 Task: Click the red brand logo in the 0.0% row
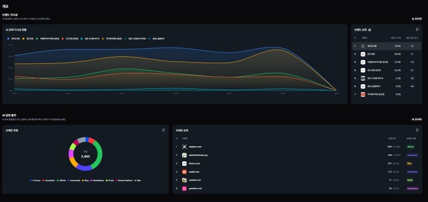pos(363,94)
